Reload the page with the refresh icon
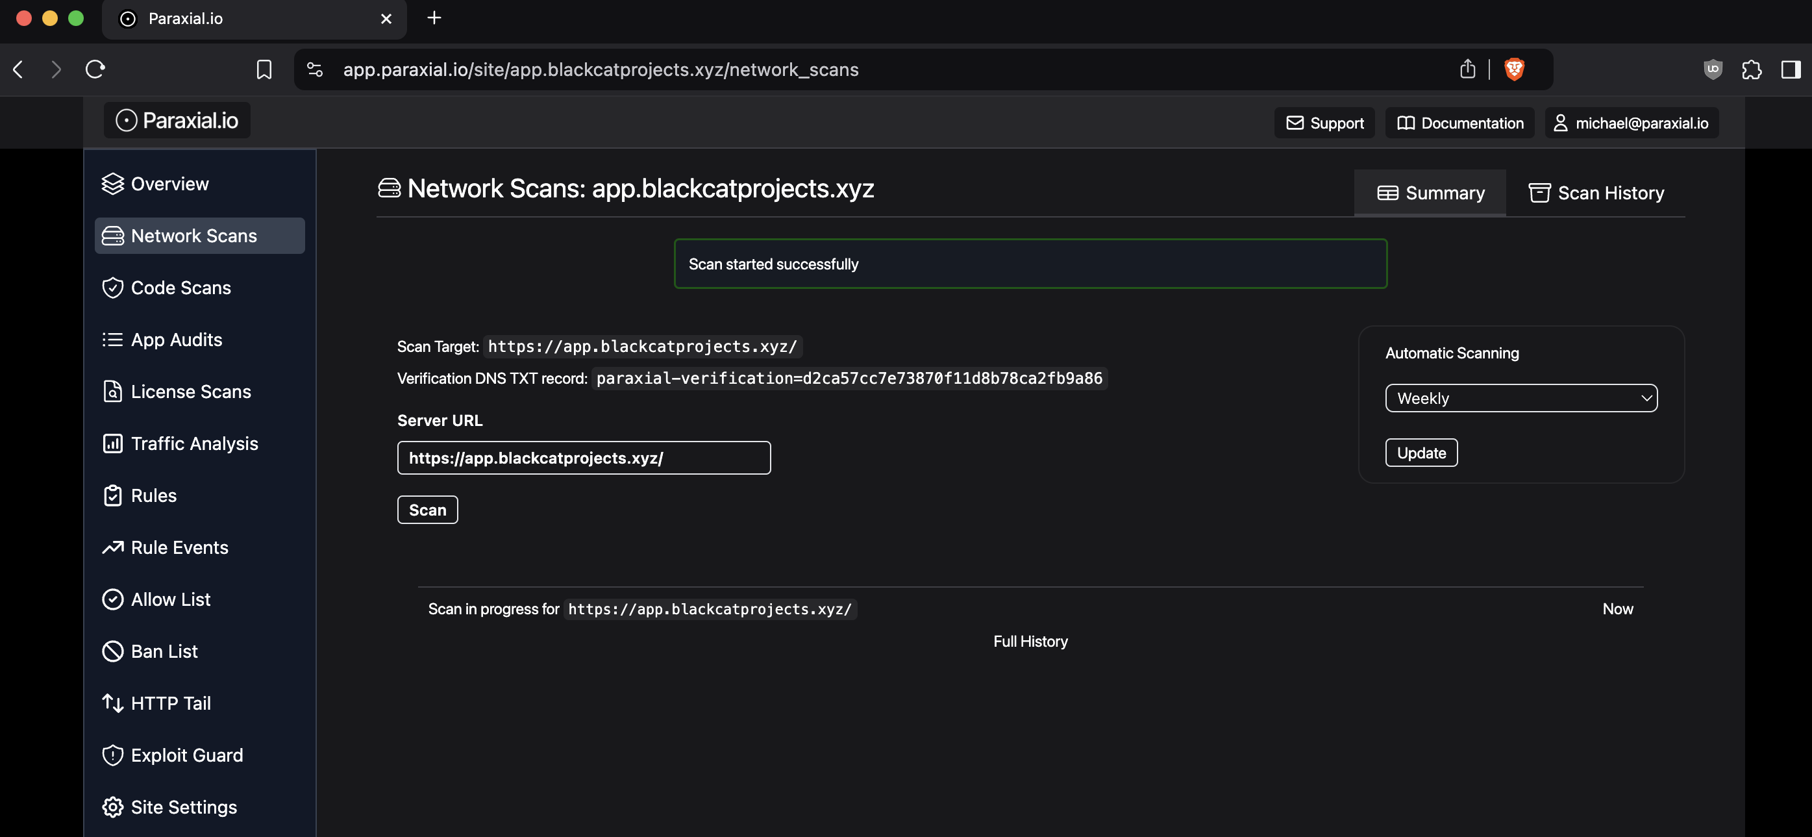Screen dimensions: 1812x837 (95, 69)
